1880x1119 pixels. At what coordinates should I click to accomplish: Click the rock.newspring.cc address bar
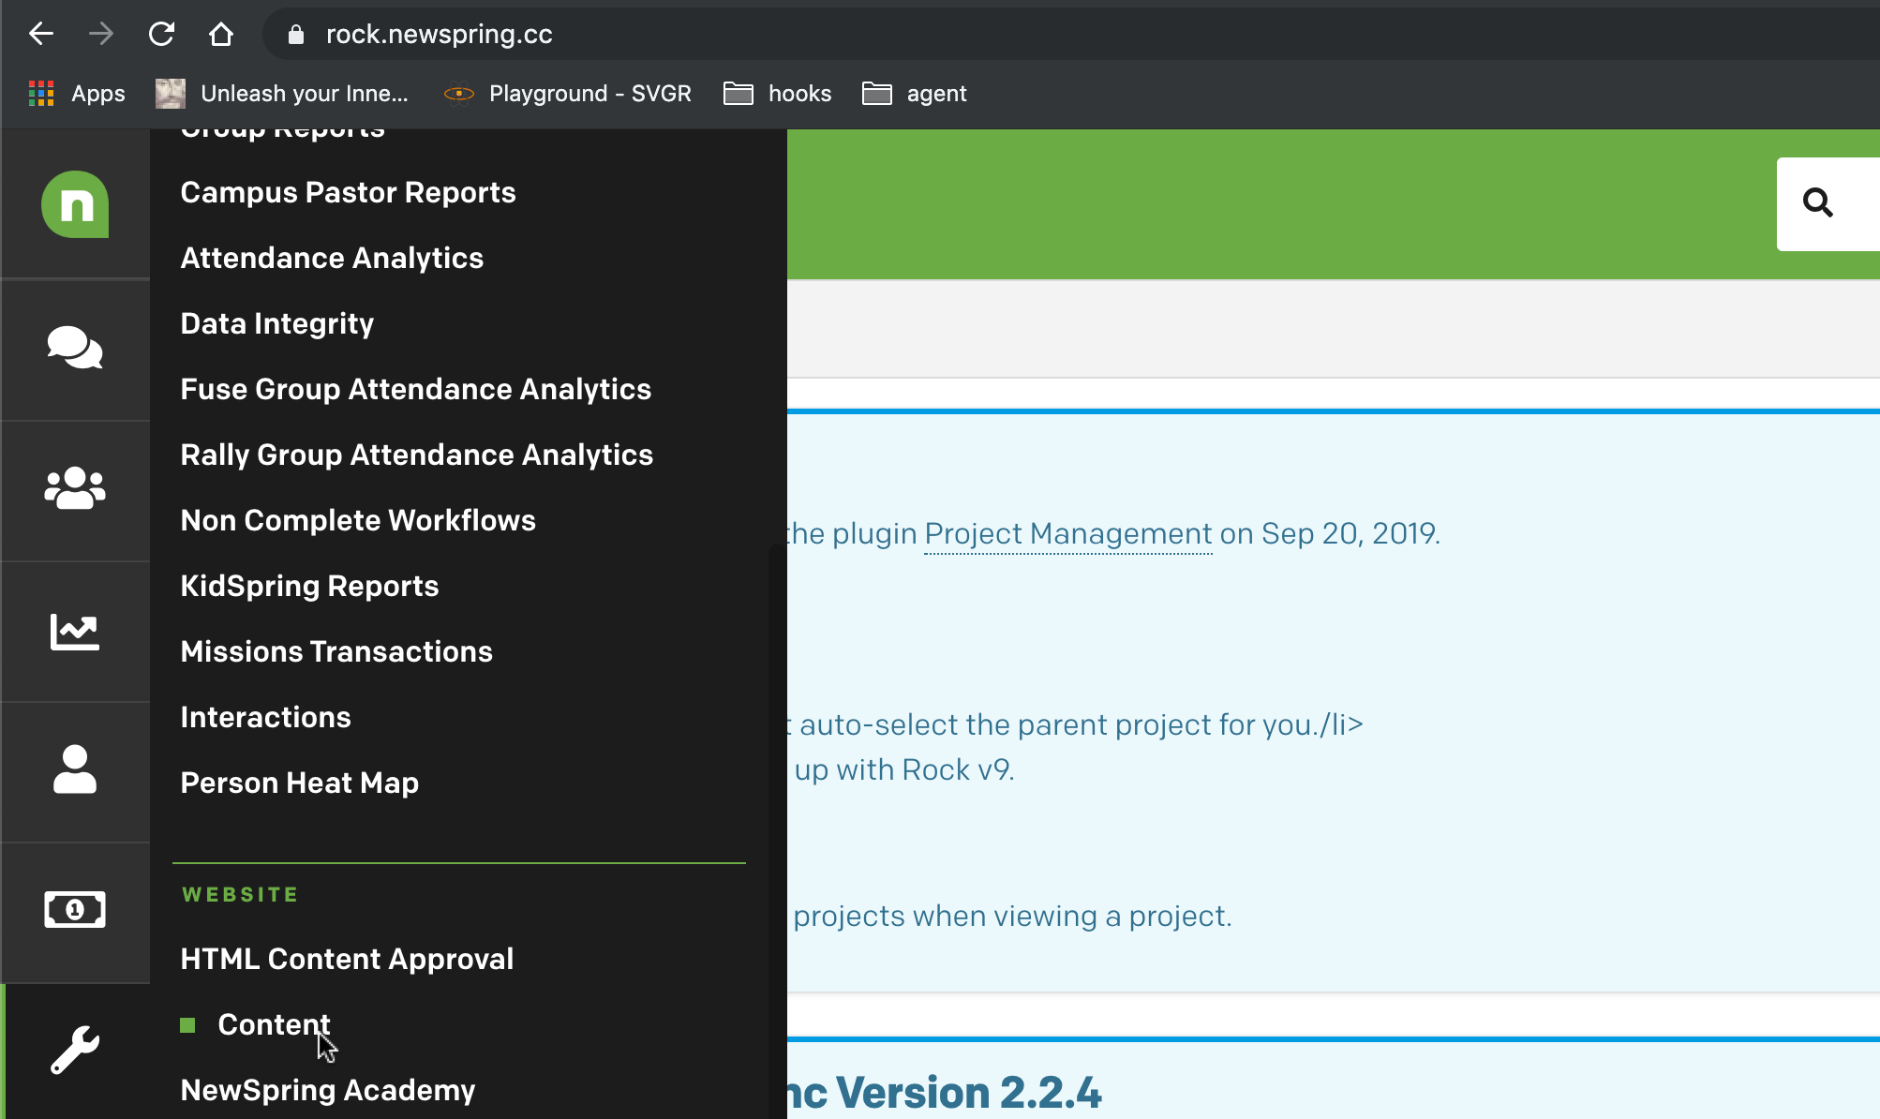1068,35
